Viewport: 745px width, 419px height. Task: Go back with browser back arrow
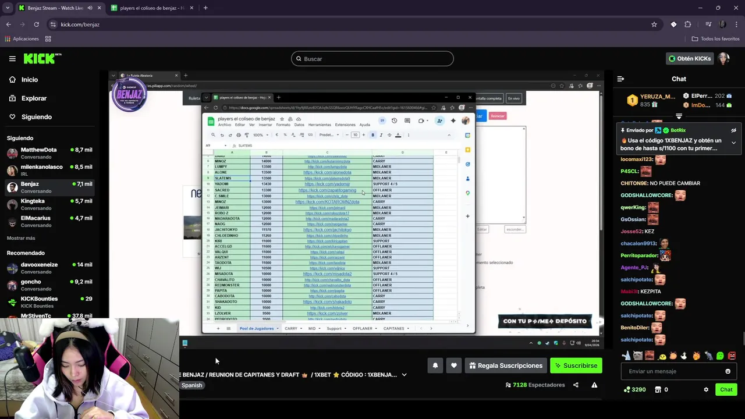(x=8, y=24)
